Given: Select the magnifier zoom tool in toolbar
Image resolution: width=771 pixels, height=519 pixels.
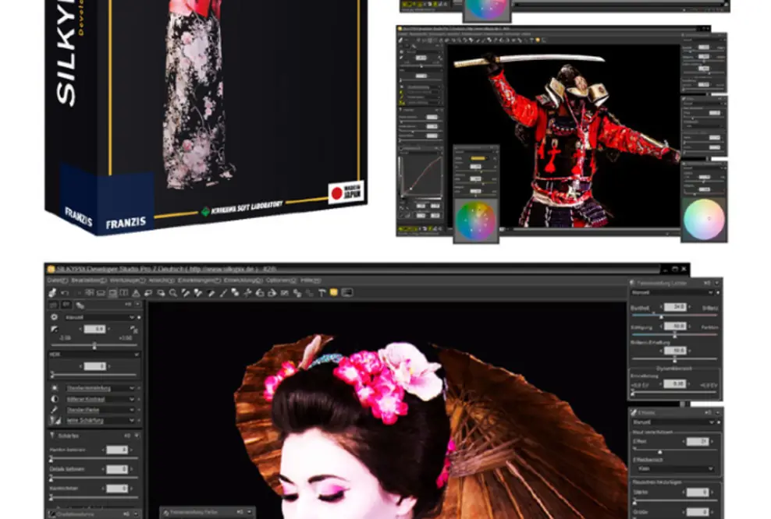Looking at the screenshot, I should tap(173, 293).
